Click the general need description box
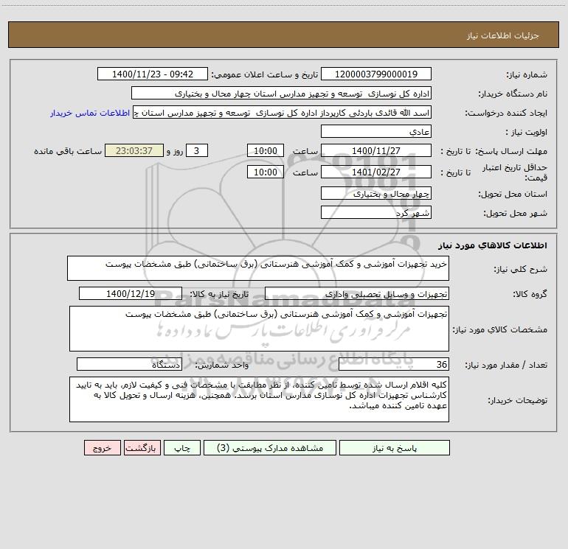Viewport: 568px width, 549px height. pyautogui.click(x=258, y=268)
